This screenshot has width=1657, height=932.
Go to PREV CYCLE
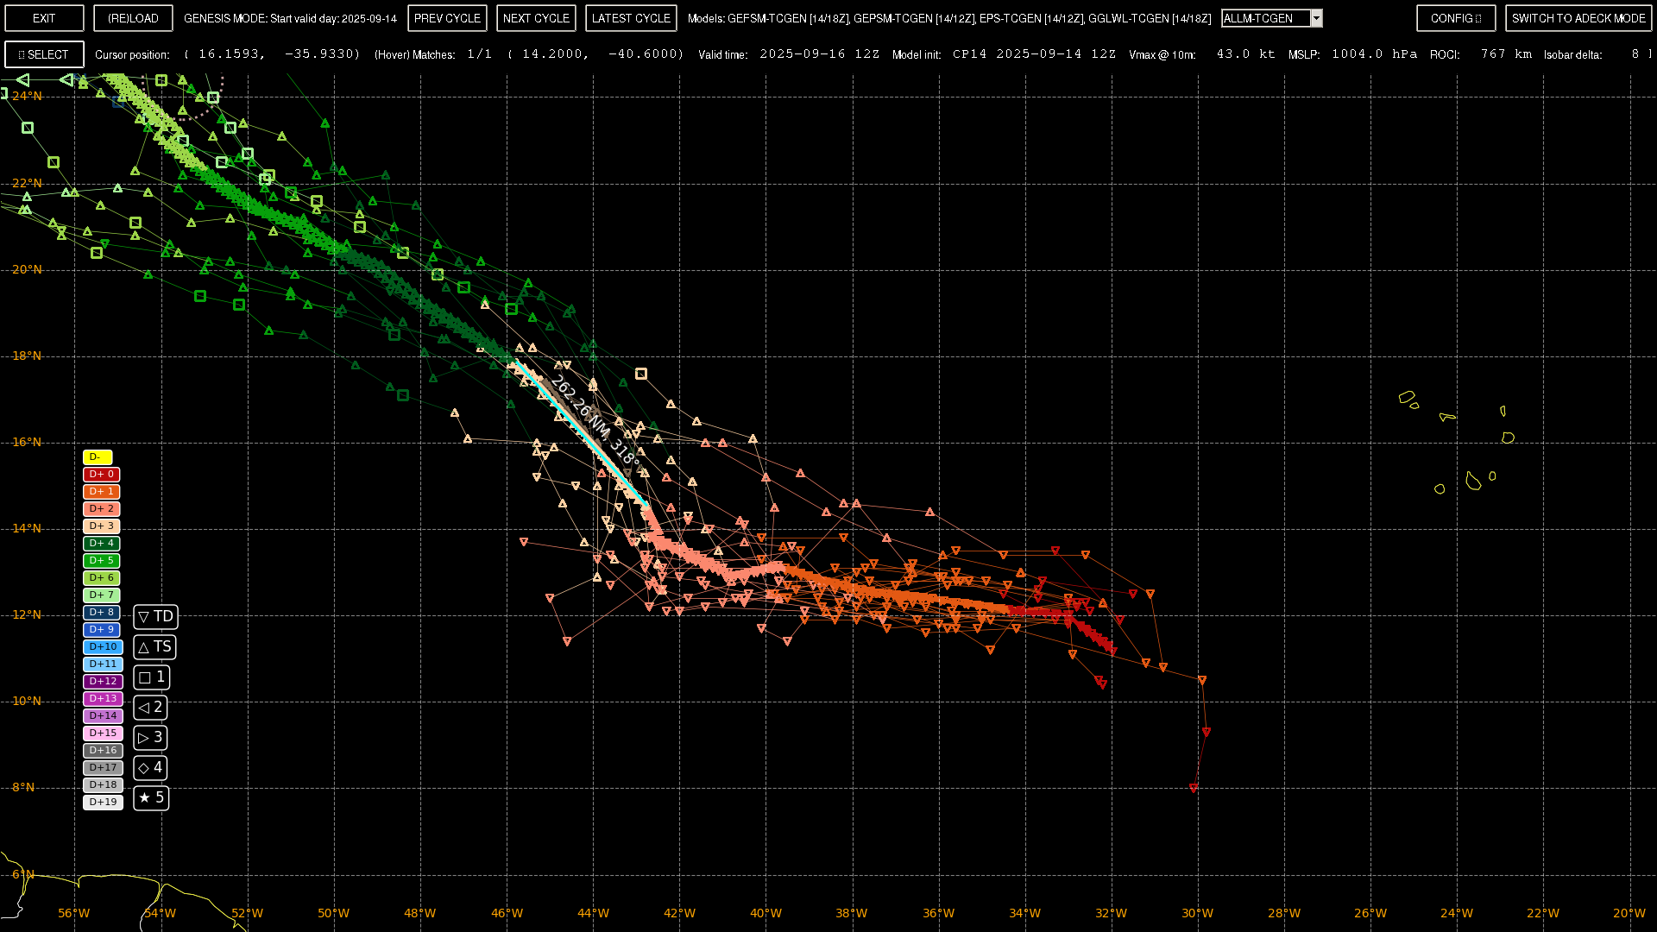(x=447, y=18)
